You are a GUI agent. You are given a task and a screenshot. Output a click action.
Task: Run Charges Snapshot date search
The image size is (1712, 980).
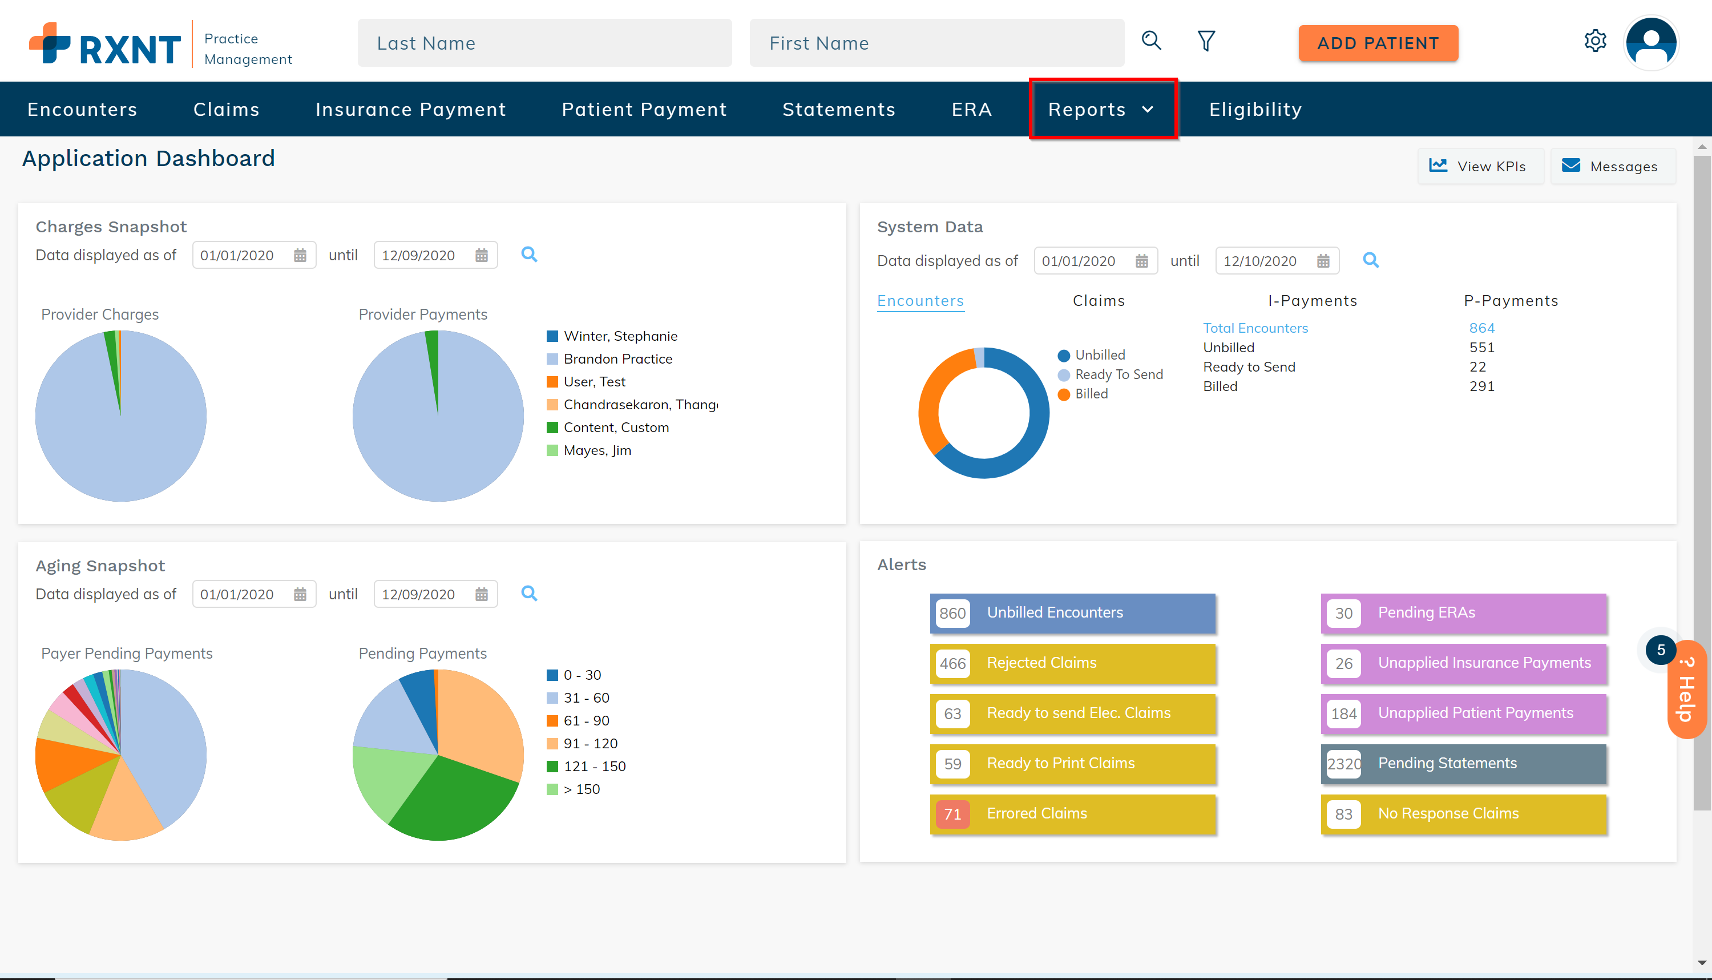(x=529, y=255)
